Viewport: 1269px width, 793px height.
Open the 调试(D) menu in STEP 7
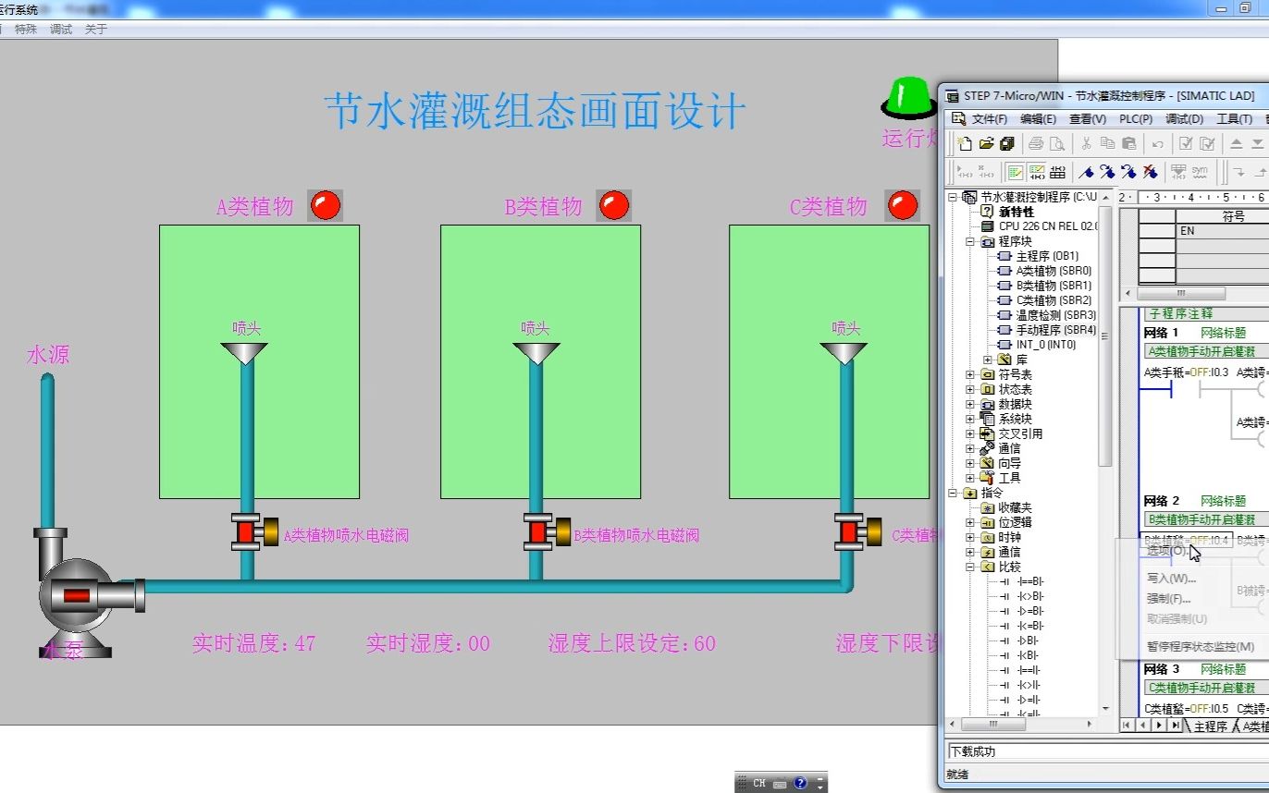click(x=1184, y=119)
